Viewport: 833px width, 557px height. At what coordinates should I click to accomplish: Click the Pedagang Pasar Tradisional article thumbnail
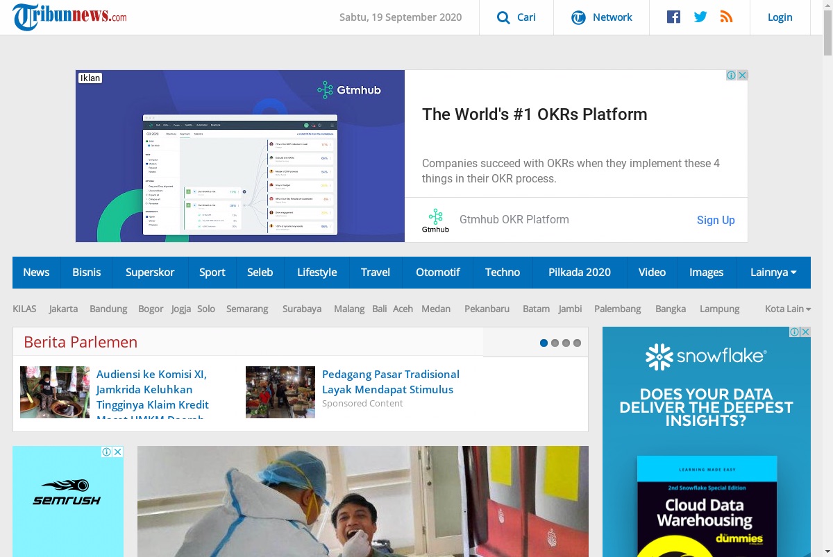(x=280, y=392)
